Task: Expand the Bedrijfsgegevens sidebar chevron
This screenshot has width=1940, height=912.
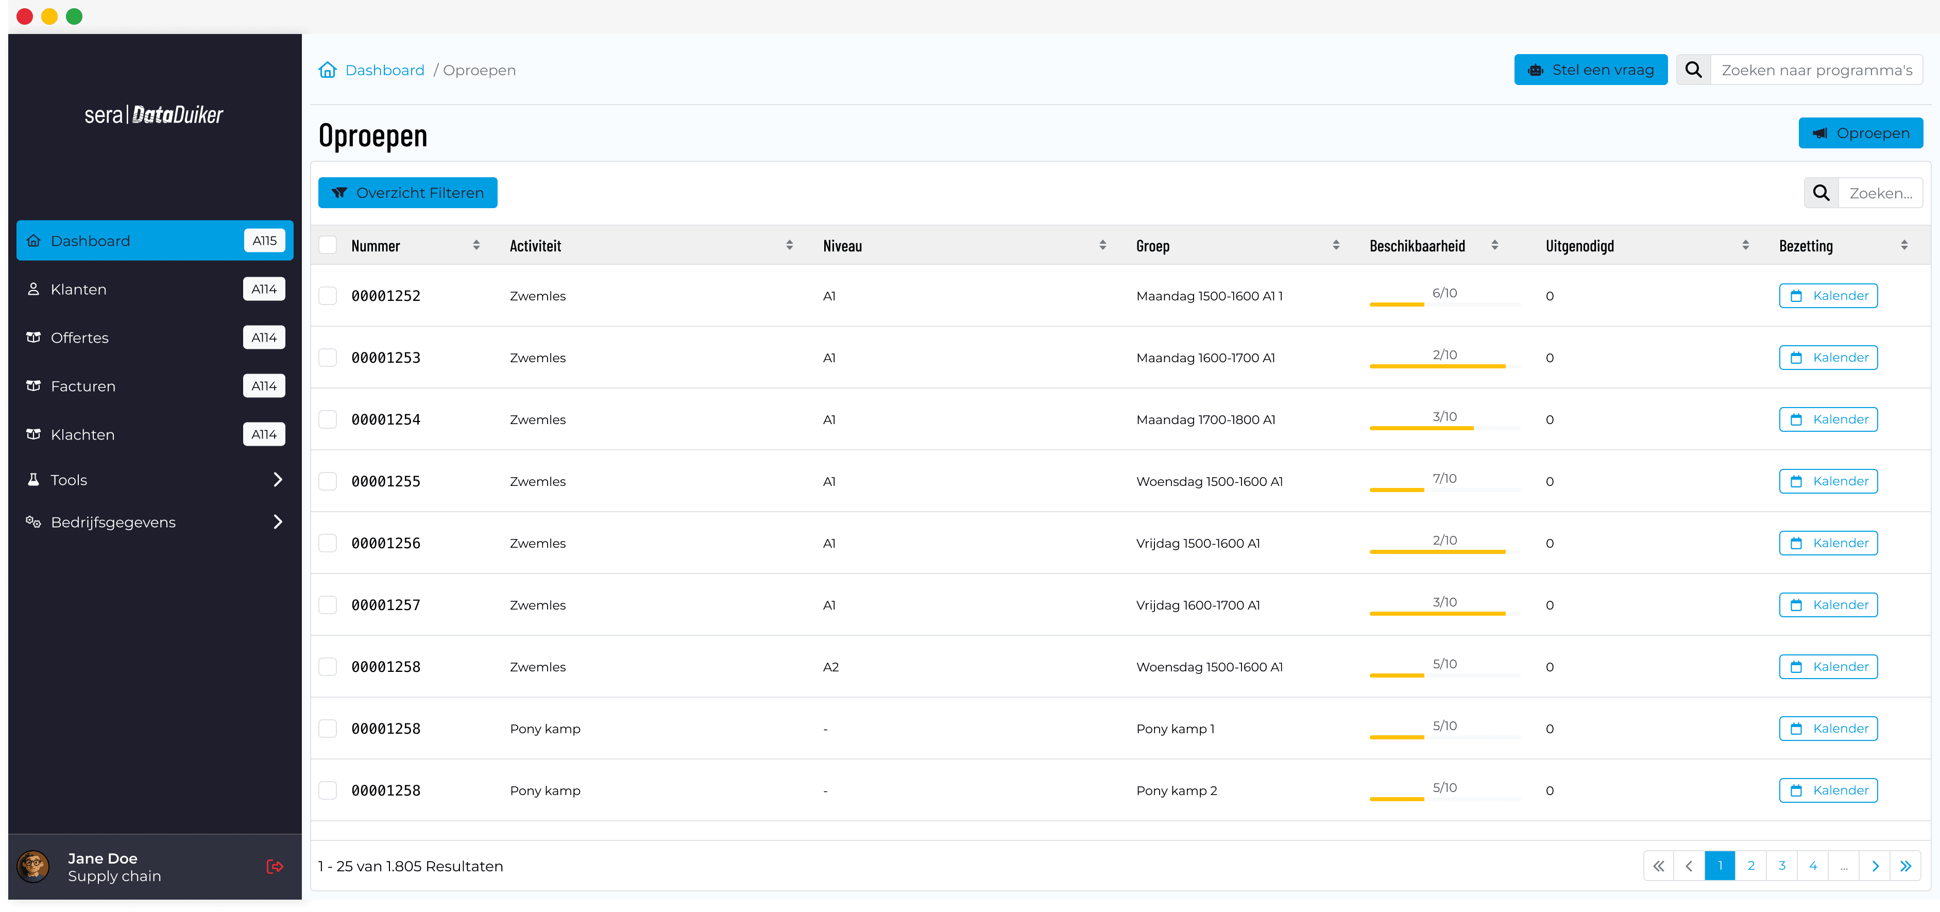Action: (x=278, y=522)
